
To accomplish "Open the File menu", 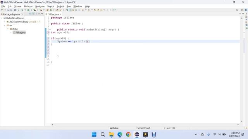I will (3, 7).
